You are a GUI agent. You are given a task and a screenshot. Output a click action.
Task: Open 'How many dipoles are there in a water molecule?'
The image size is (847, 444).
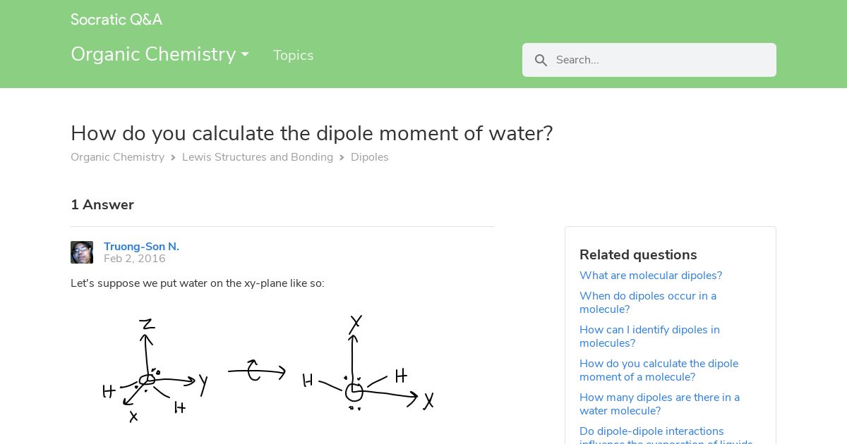659,404
